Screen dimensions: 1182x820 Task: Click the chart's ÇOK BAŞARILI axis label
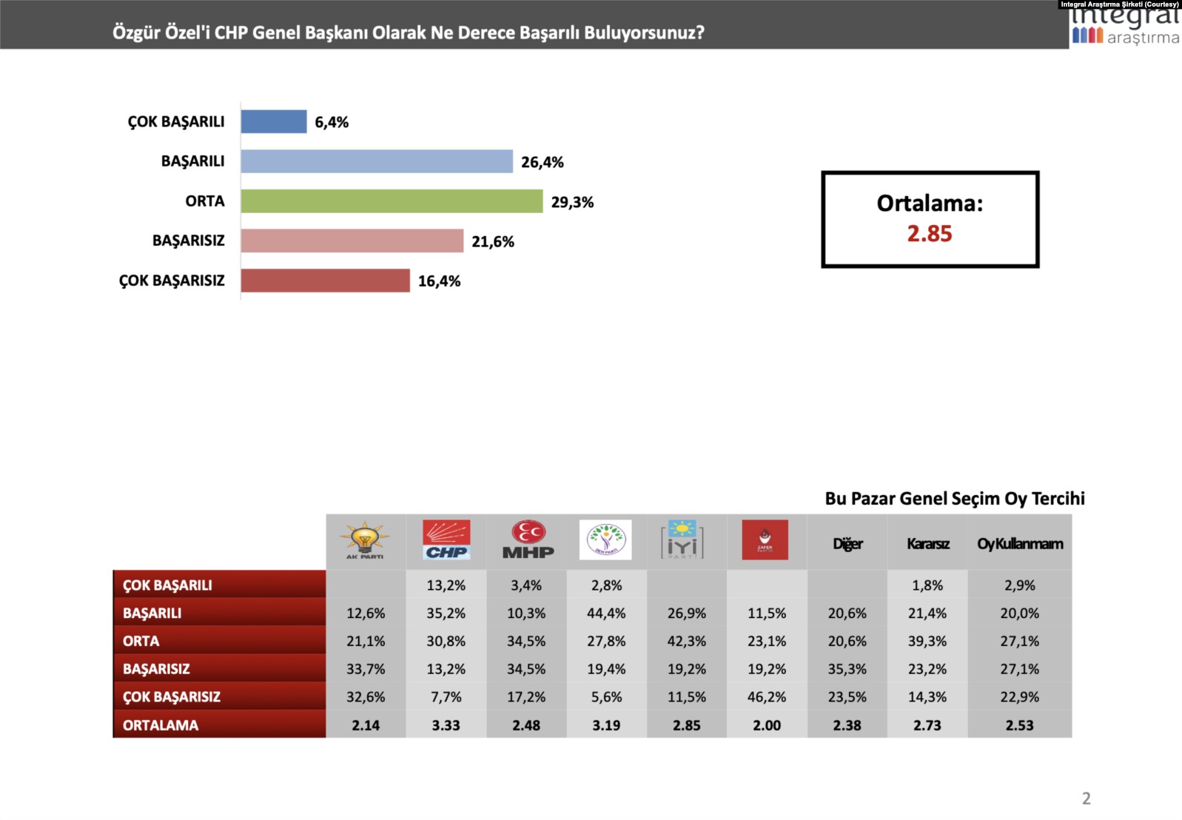tap(176, 122)
